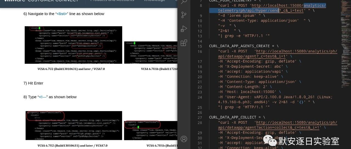351x149 pixels.
Task: Click the blue "<list>" link in step 6
Action: pos(62,14)
